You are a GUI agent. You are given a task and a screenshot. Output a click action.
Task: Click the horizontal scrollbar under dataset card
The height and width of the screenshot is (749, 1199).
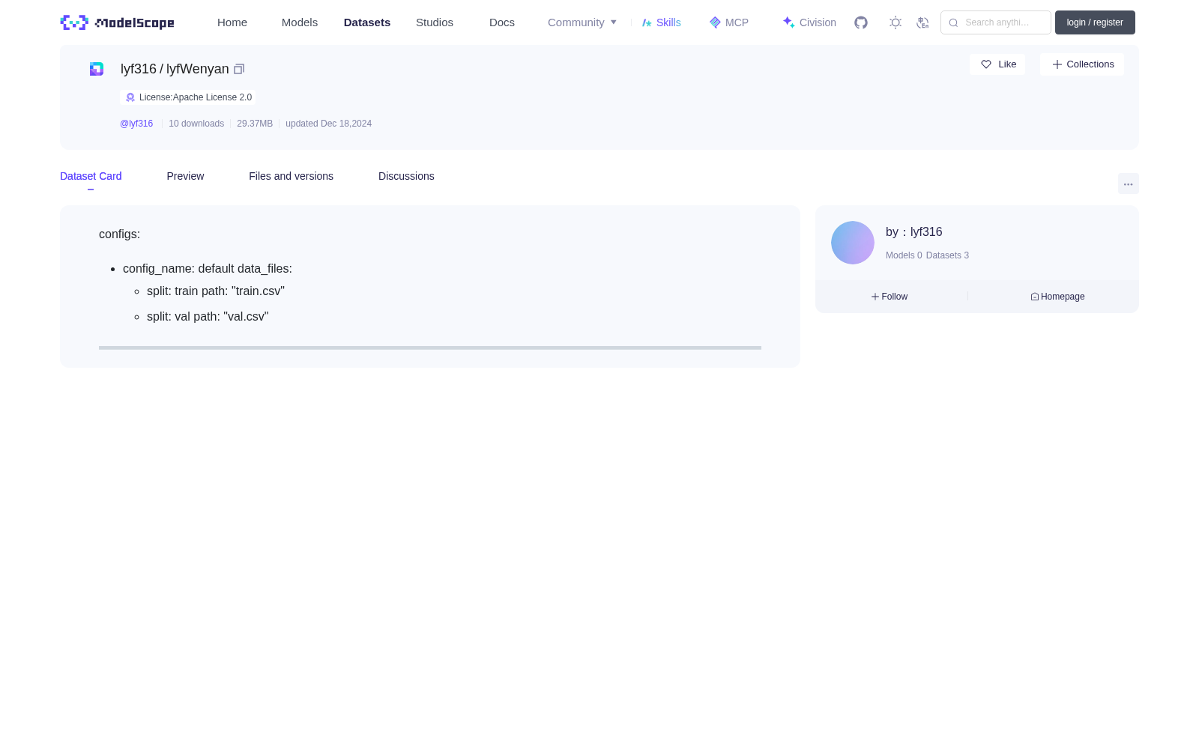(x=430, y=348)
